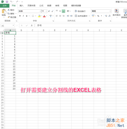The height and width of the screenshot is (129, 127).
Task: Open Format as Table icon
Action: (x=125, y=11)
